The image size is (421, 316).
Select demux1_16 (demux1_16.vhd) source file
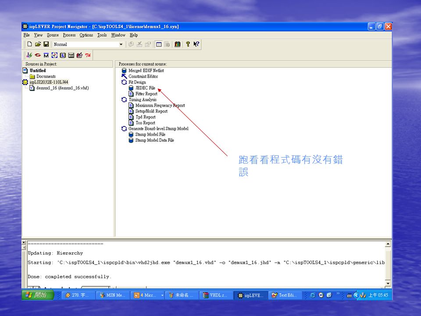point(63,88)
